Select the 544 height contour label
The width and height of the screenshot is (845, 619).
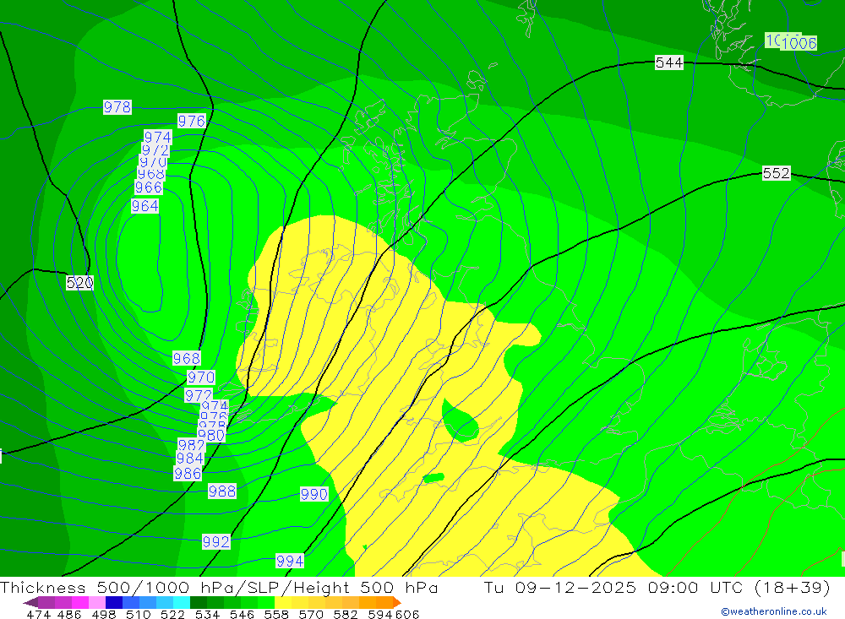pos(669,62)
